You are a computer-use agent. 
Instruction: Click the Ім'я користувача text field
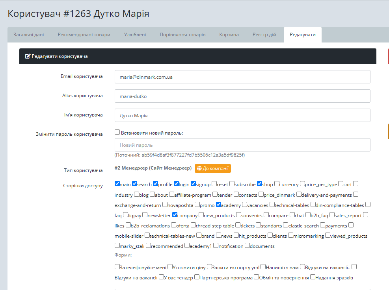click(x=242, y=115)
